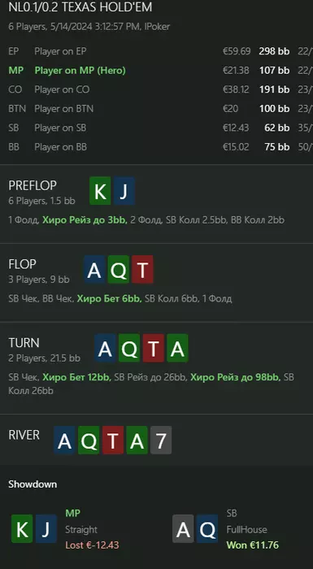Click the PREFLOP section heading
This screenshot has width=313, height=569.
(33, 185)
